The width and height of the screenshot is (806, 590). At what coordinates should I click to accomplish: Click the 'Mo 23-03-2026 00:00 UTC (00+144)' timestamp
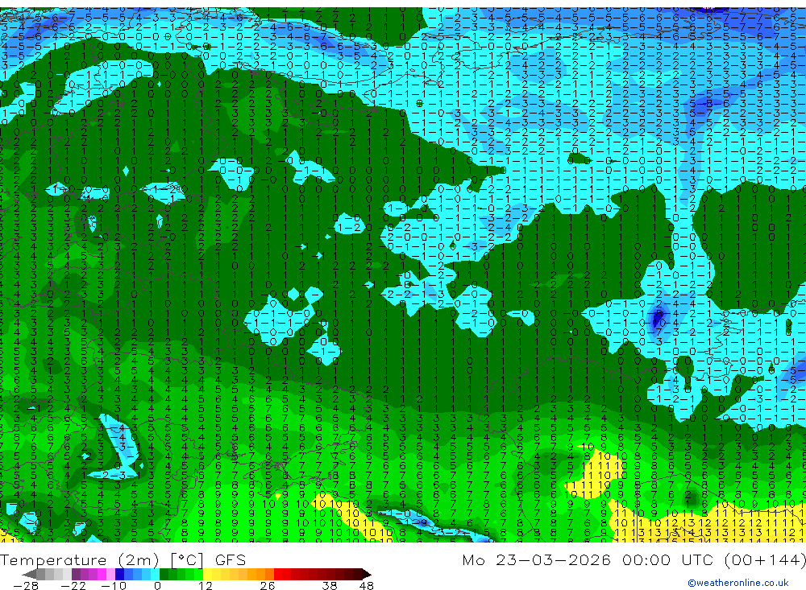click(634, 559)
